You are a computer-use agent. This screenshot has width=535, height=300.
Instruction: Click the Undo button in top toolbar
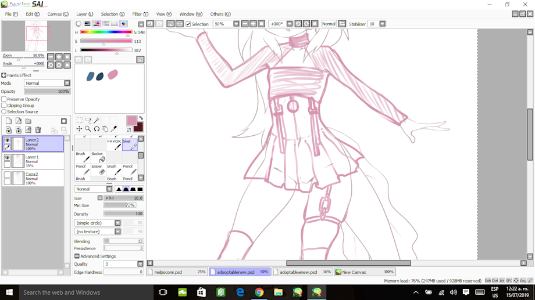(x=150, y=24)
